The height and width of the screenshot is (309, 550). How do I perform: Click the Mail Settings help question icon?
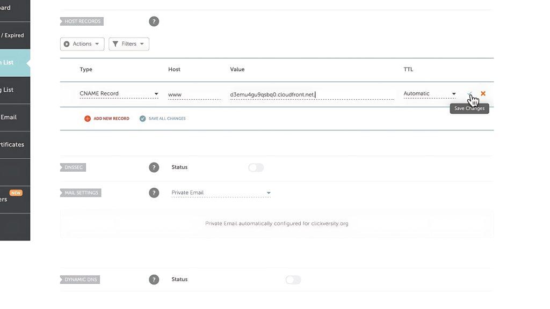coord(154,193)
